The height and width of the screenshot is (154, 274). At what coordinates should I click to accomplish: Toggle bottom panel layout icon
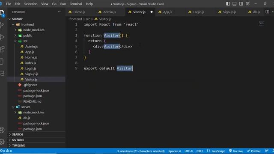click(235, 4)
